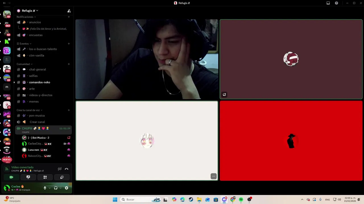
Task: Open Windows Start menu
Action: pyautogui.click(x=115, y=199)
